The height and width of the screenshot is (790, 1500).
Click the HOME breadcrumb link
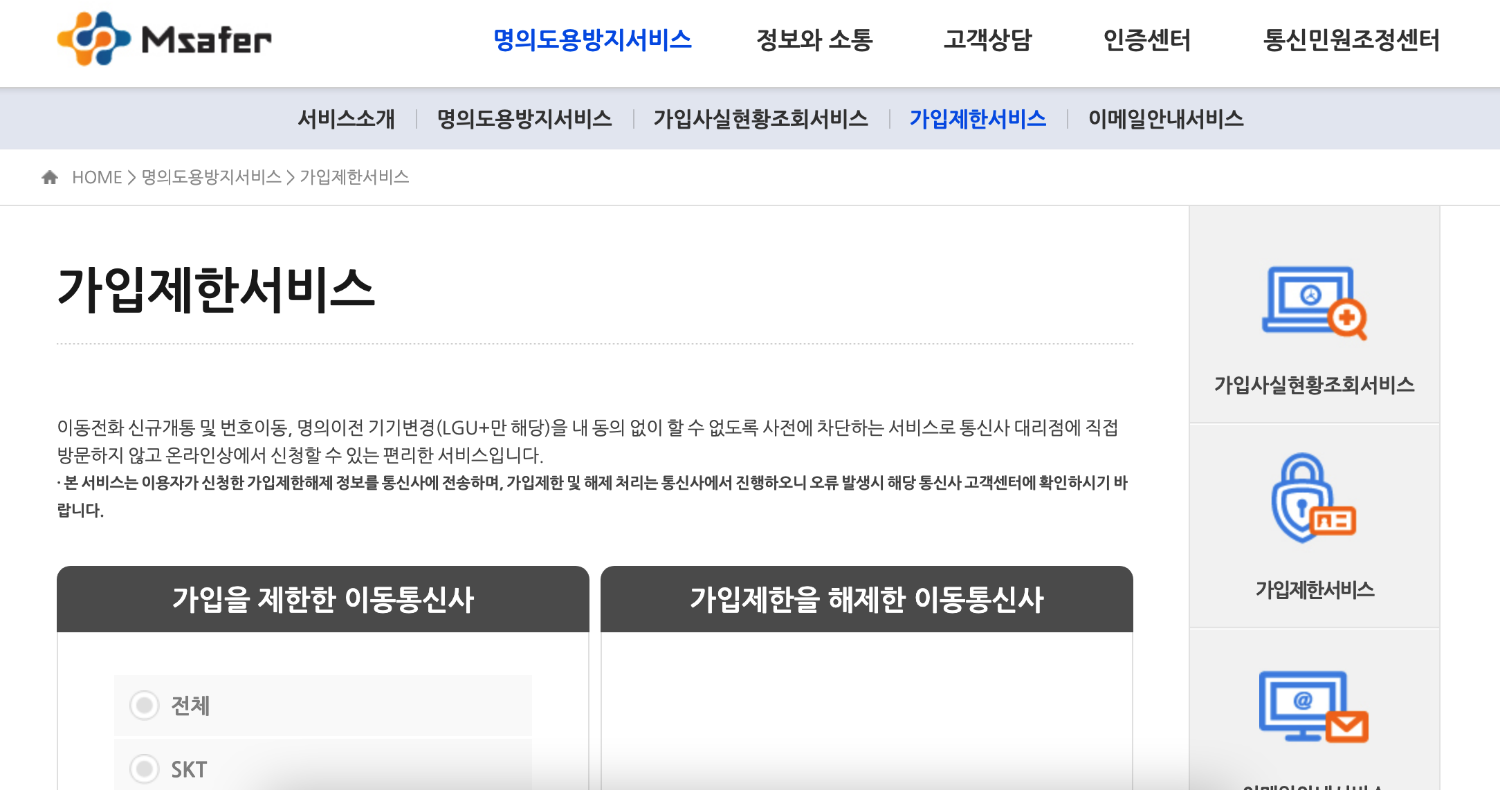(97, 178)
